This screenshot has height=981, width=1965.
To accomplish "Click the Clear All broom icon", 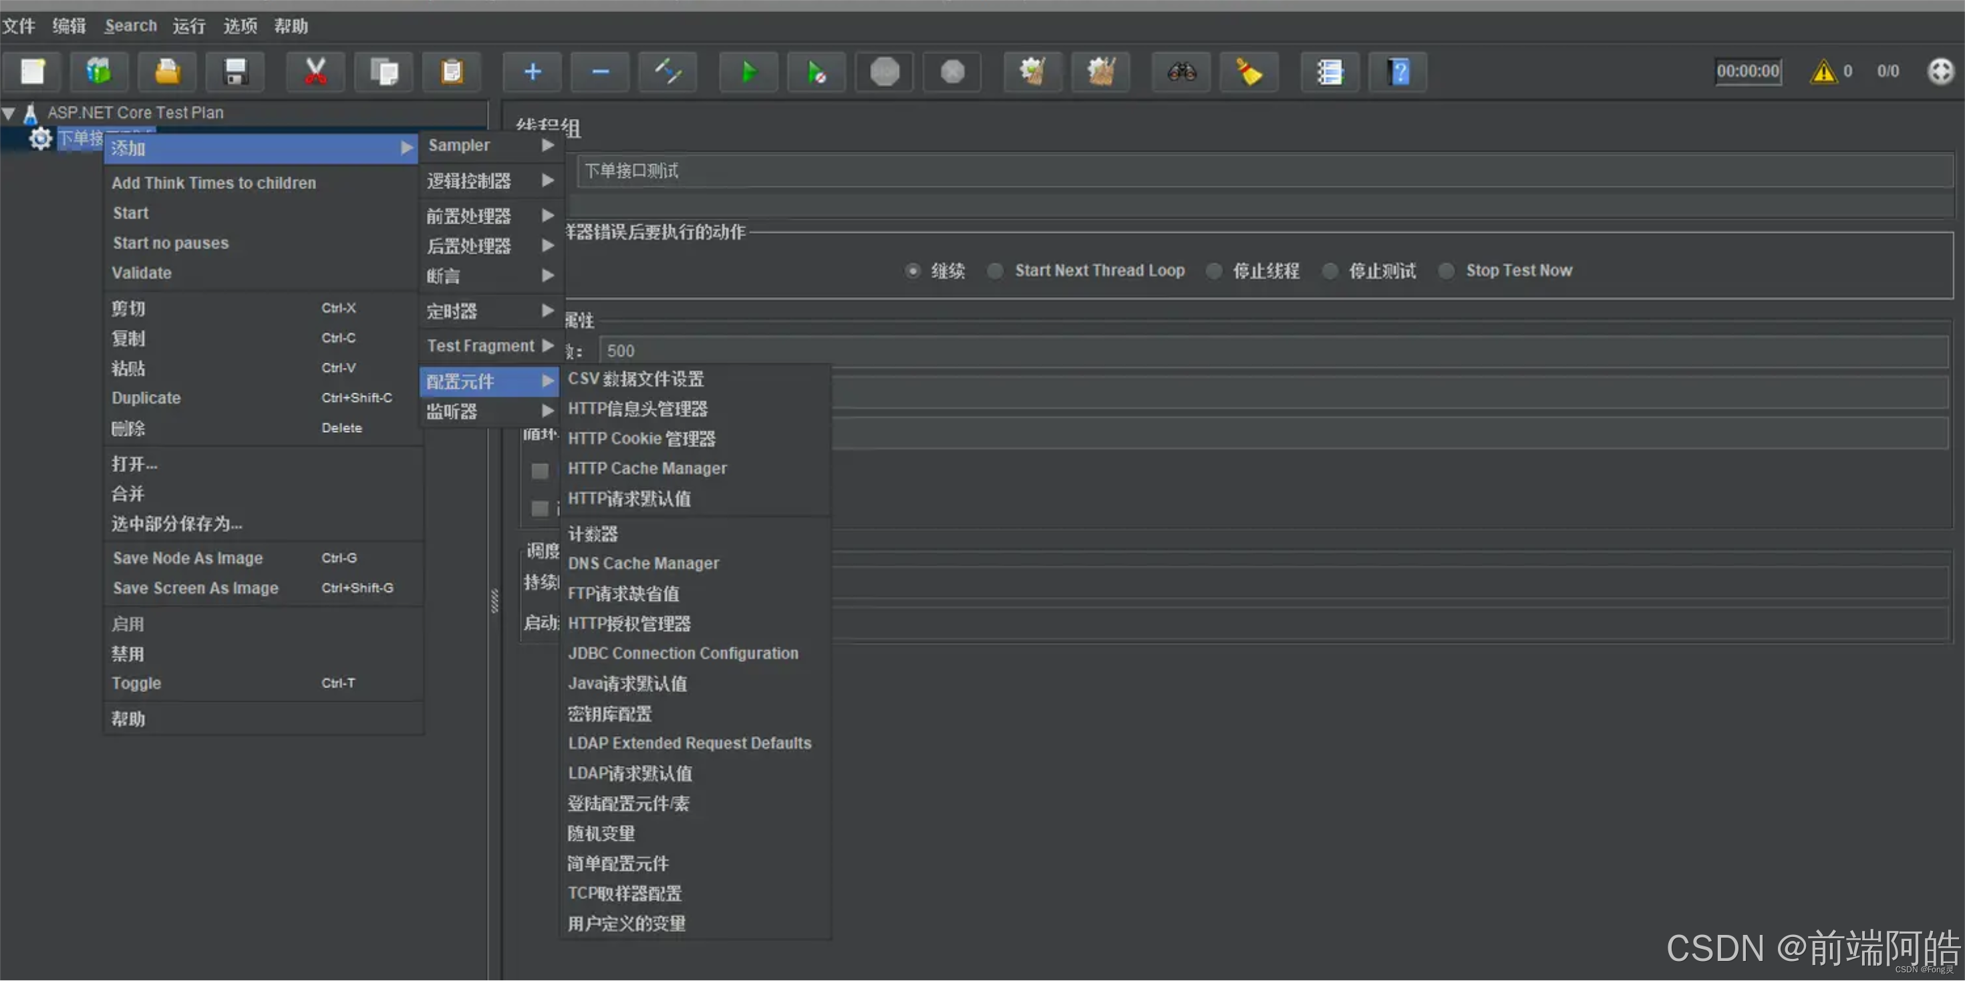I will [x=1100, y=72].
